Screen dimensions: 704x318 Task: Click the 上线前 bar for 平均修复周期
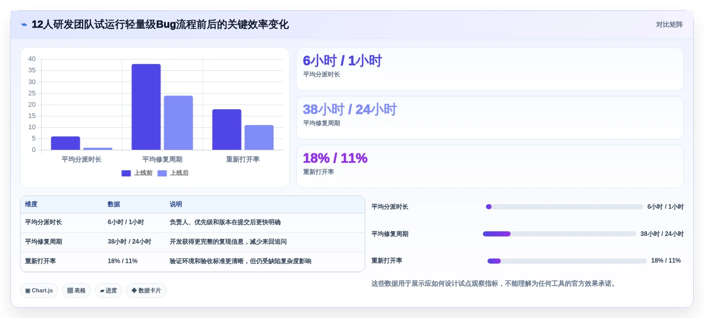pyautogui.click(x=146, y=107)
